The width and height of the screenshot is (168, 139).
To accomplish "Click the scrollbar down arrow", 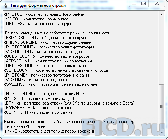I will [162, 132].
